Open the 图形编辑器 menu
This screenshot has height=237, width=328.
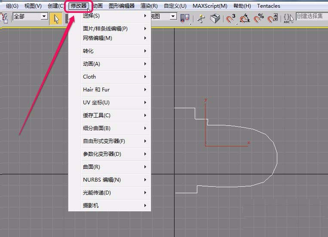122,6
